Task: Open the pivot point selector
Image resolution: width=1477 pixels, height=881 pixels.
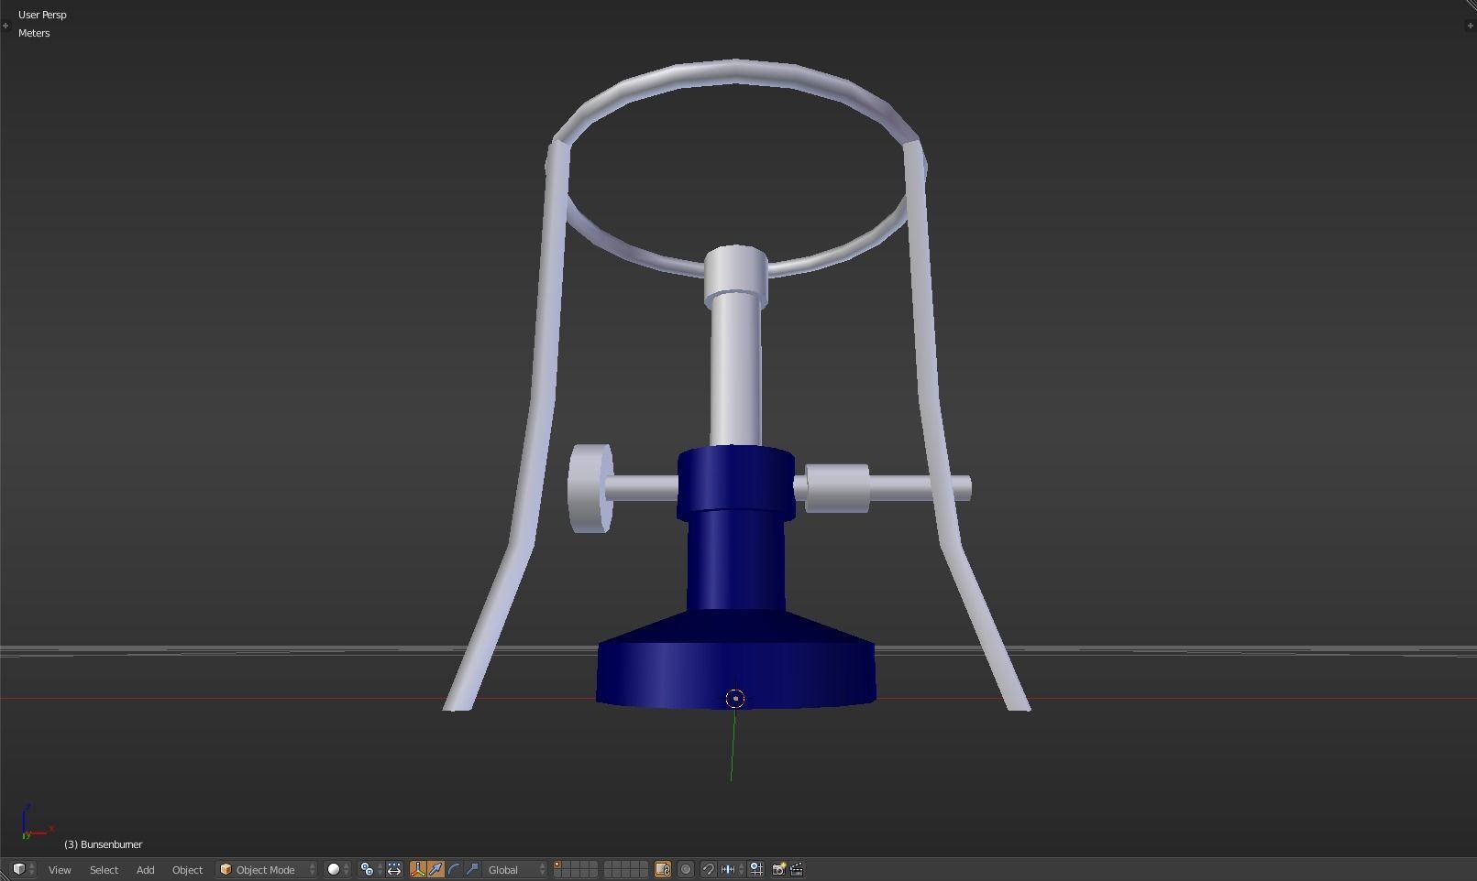Action: [370, 869]
